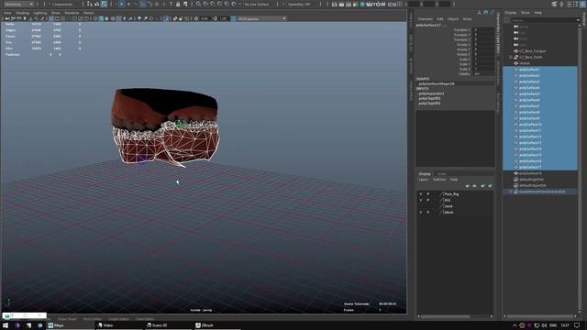Toggle visibility V of Face_Rig layer

click(421, 194)
